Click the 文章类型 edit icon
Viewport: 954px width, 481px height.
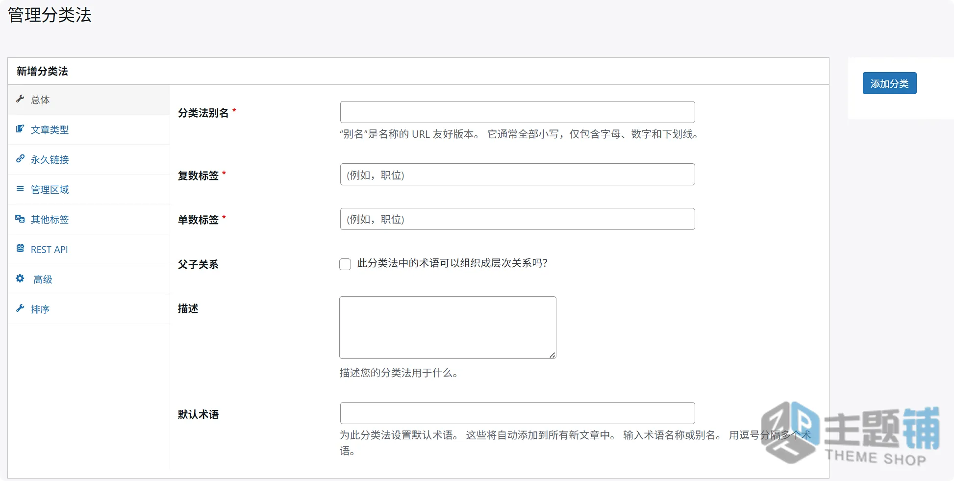point(20,128)
